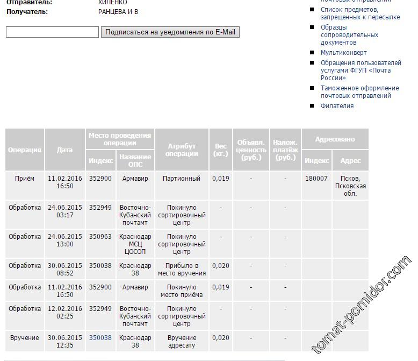Click the «Налож. платёж (руб.)» header
This screenshot has height=361, width=418.
point(285,150)
